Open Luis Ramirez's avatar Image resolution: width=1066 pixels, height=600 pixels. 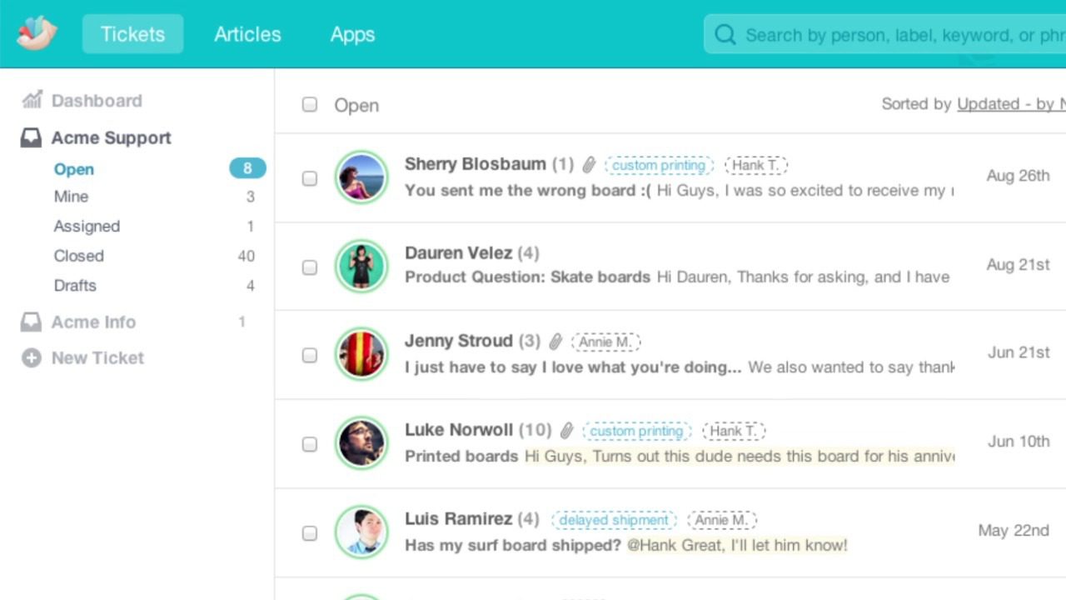coord(361,532)
